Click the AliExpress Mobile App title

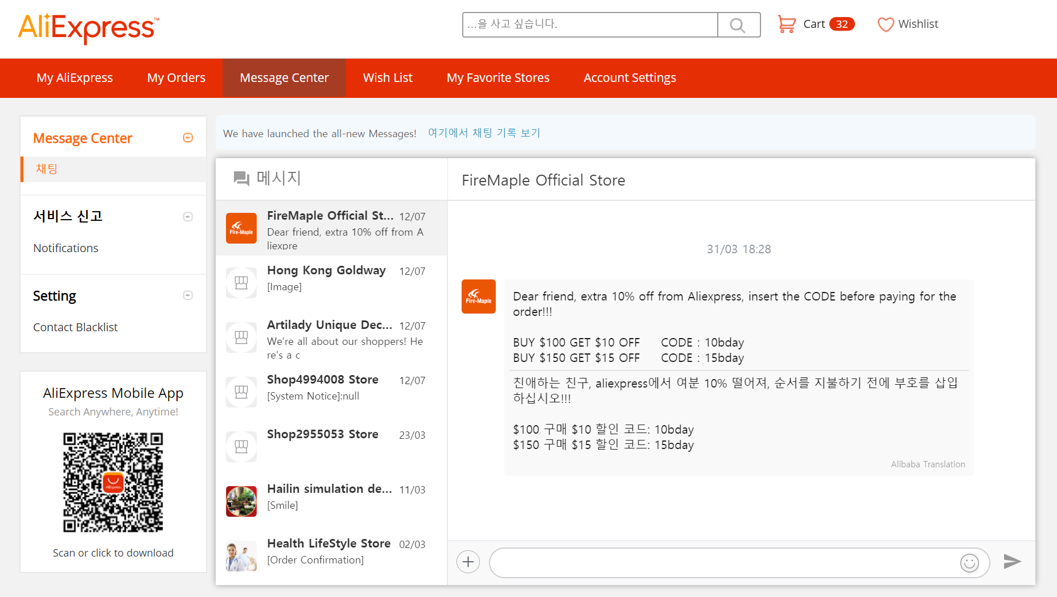tap(113, 393)
